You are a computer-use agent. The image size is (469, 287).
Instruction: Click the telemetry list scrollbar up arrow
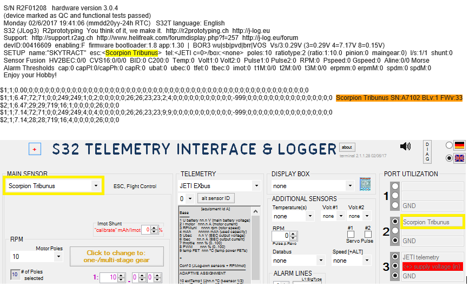tap(256, 211)
